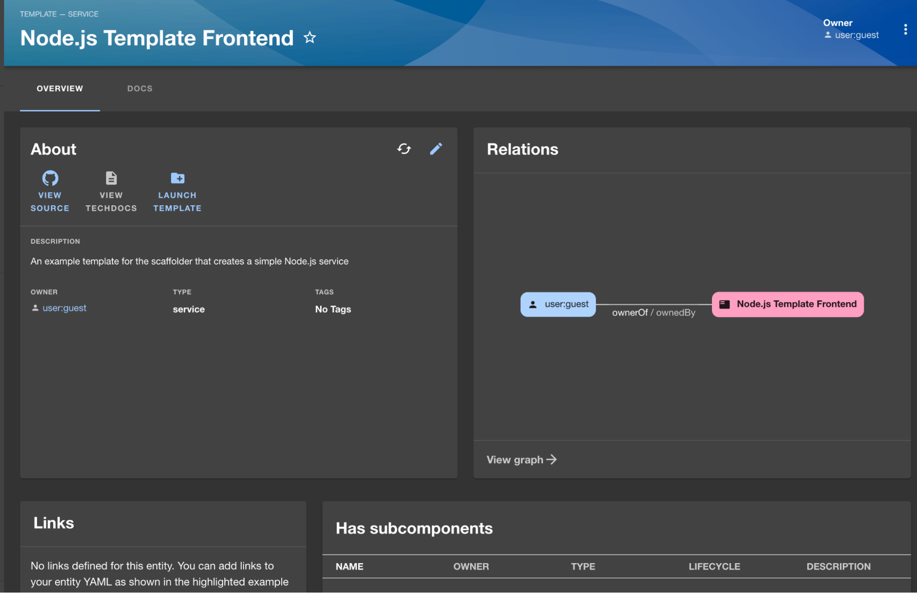
Task: Click the refresh entity icon in About
Action: point(404,149)
